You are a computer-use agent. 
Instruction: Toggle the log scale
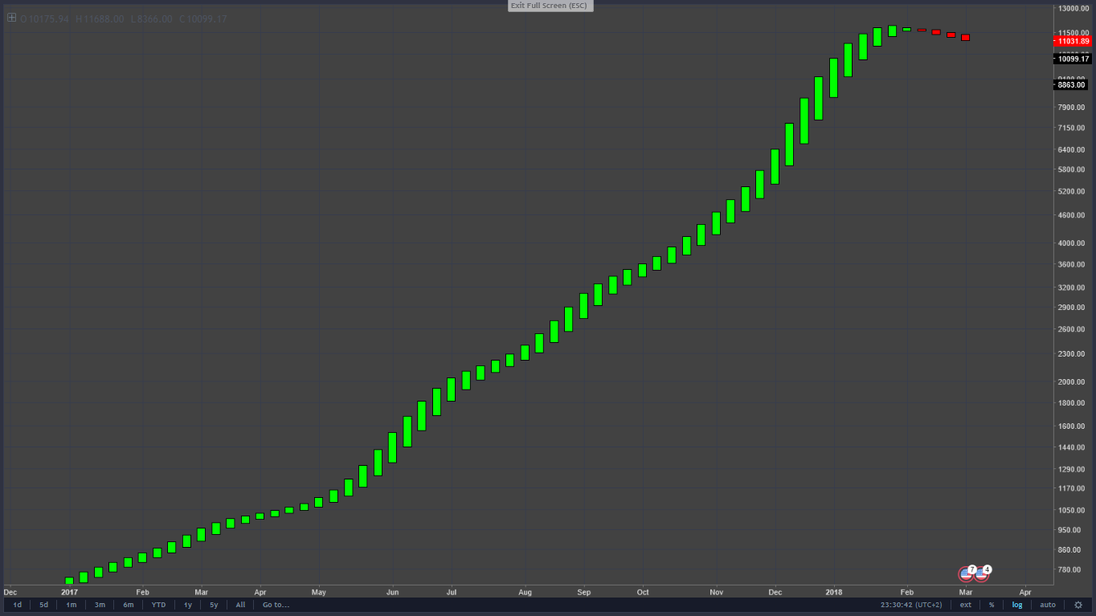1017,605
